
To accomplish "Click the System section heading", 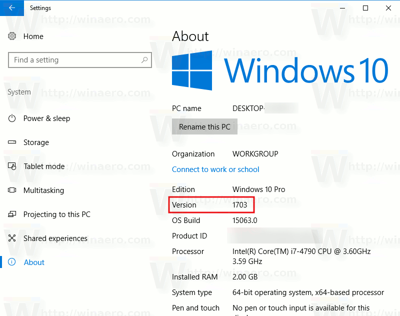I will pos(19,92).
